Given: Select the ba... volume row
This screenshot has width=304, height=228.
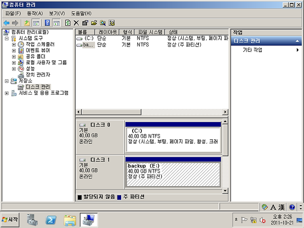Looking at the screenshot, I should coord(152,45).
